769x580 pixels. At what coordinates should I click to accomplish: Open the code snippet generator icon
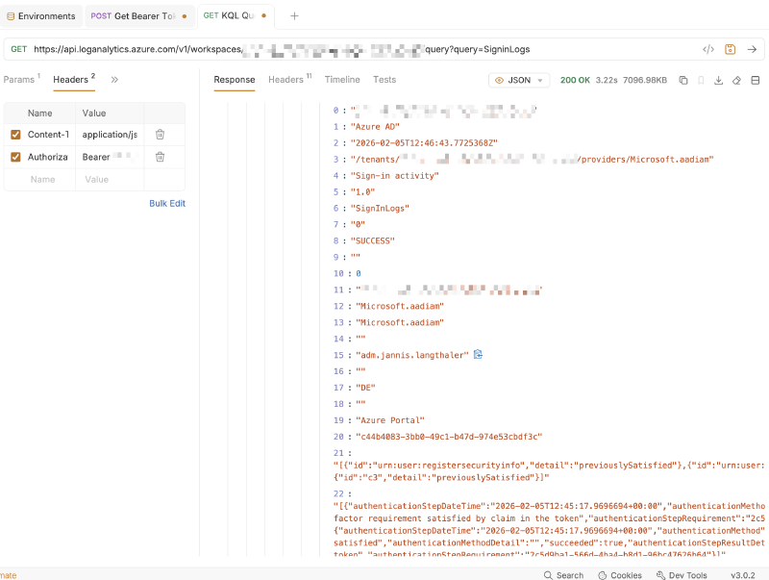point(707,49)
